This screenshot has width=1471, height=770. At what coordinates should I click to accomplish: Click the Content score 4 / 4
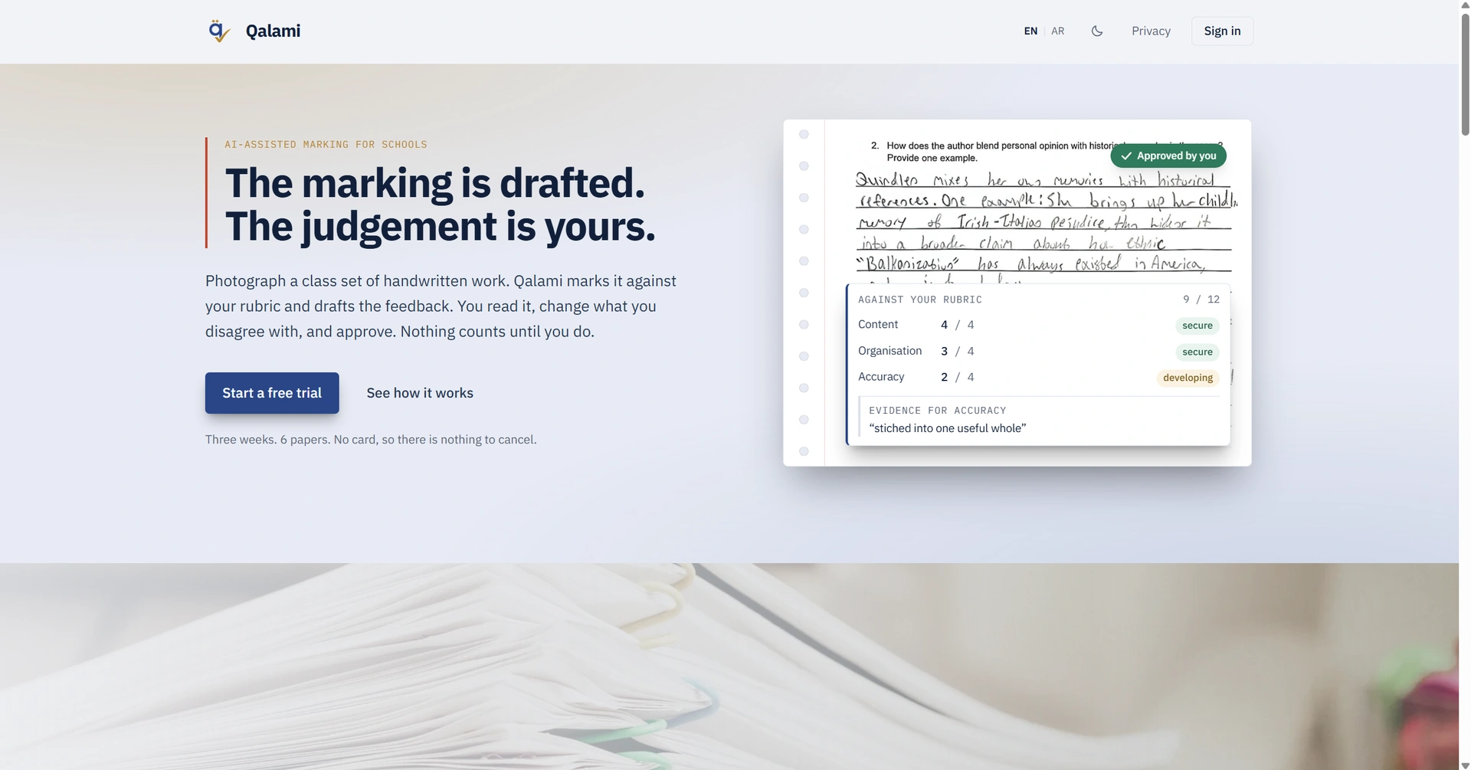click(x=958, y=325)
